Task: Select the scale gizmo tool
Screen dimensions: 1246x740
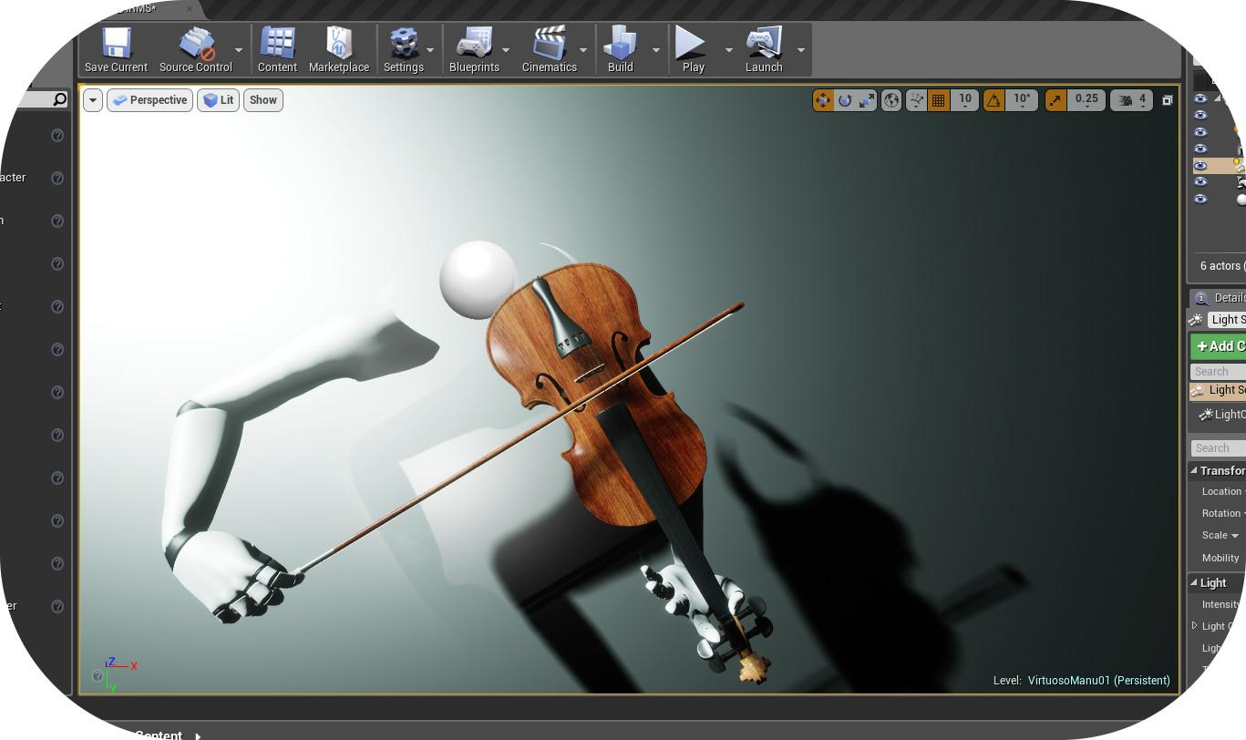Action: pos(866,100)
